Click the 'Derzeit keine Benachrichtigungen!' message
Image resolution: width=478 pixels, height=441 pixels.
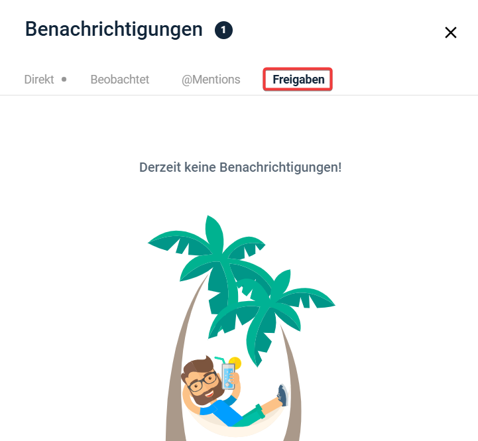tap(240, 167)
